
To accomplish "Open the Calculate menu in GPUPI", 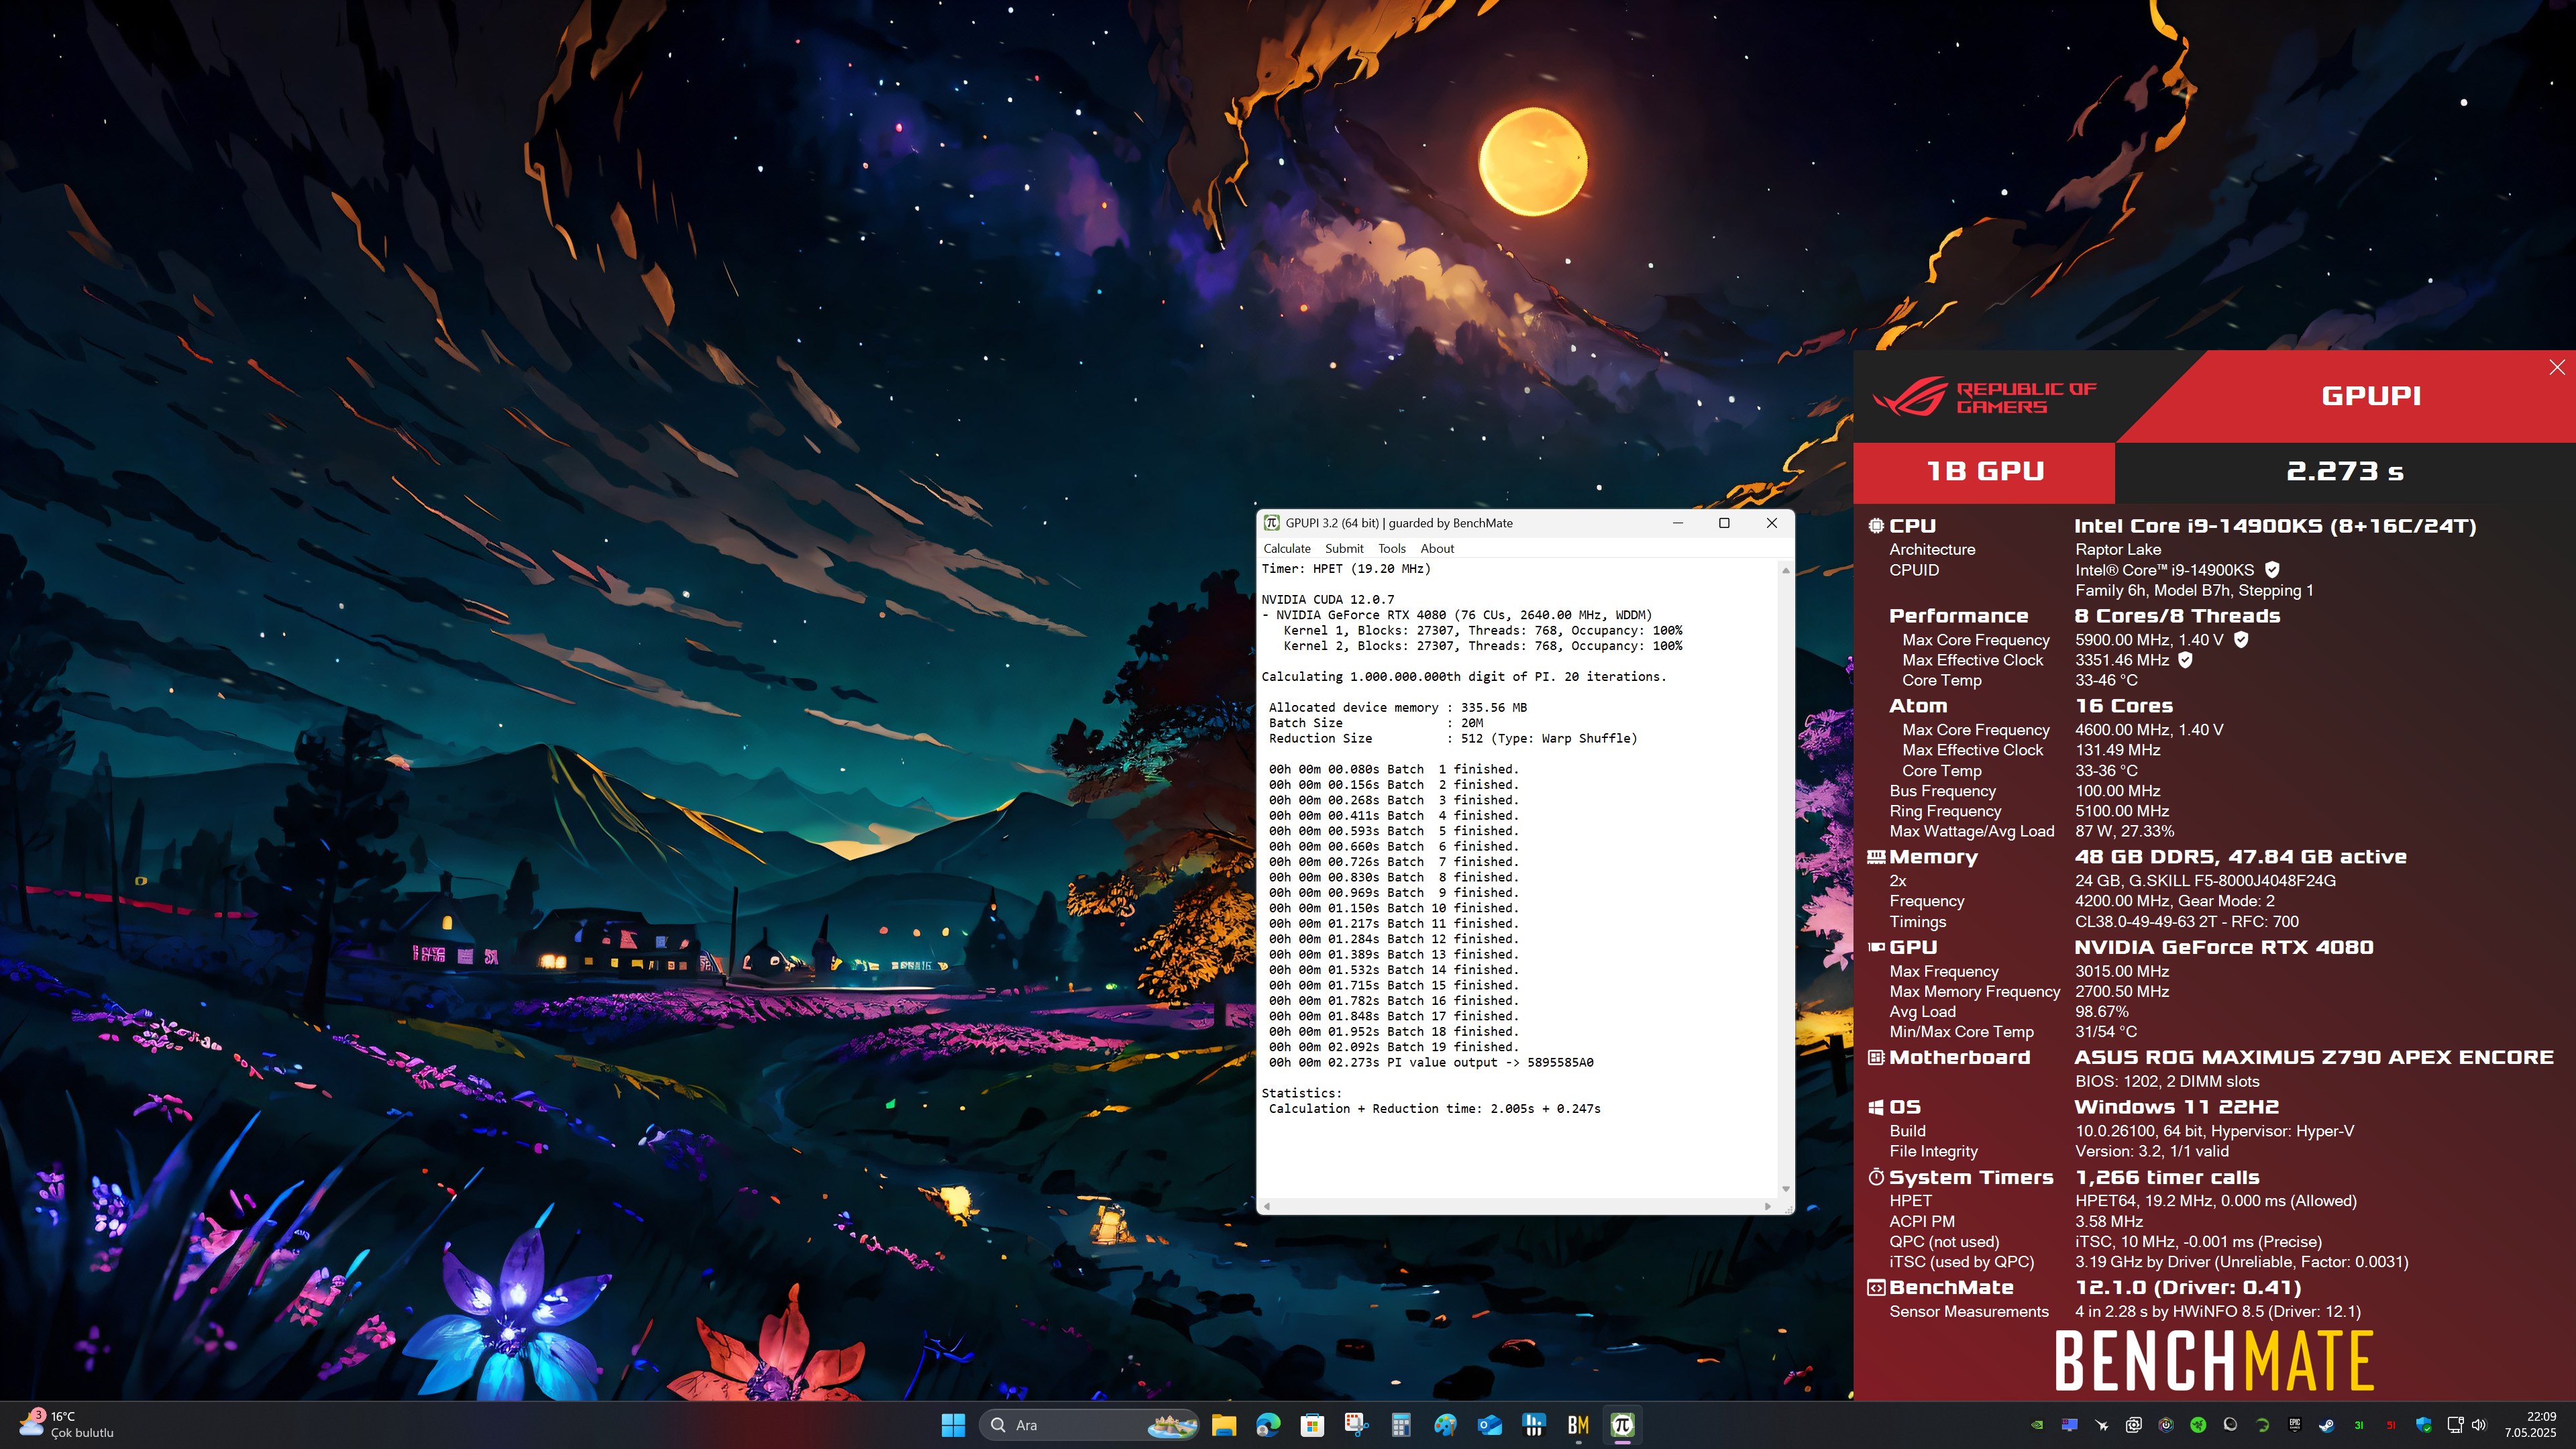I will tap(1286, 548).
